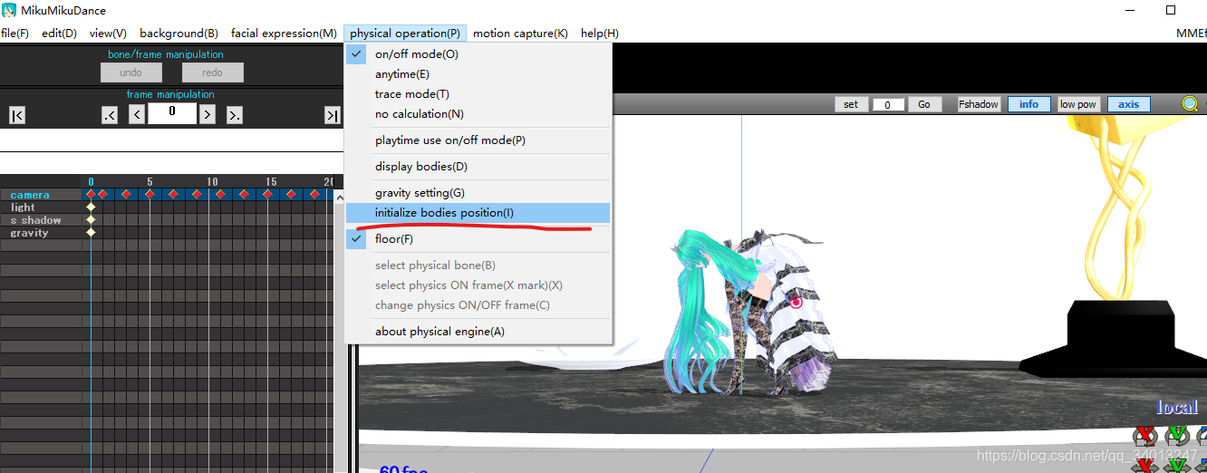Choose display bodies(D) option

click(x=478, y=167)
